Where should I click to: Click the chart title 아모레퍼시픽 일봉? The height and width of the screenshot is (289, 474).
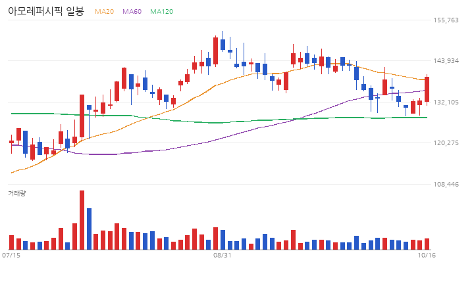[46, 11]
